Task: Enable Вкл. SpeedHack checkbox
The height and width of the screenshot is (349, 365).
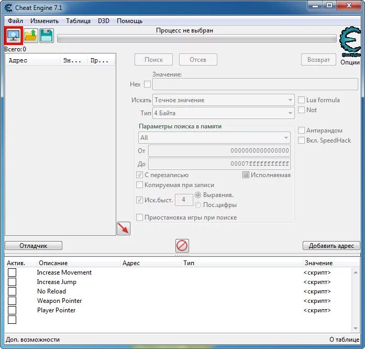Action: (x=301, y=140)
